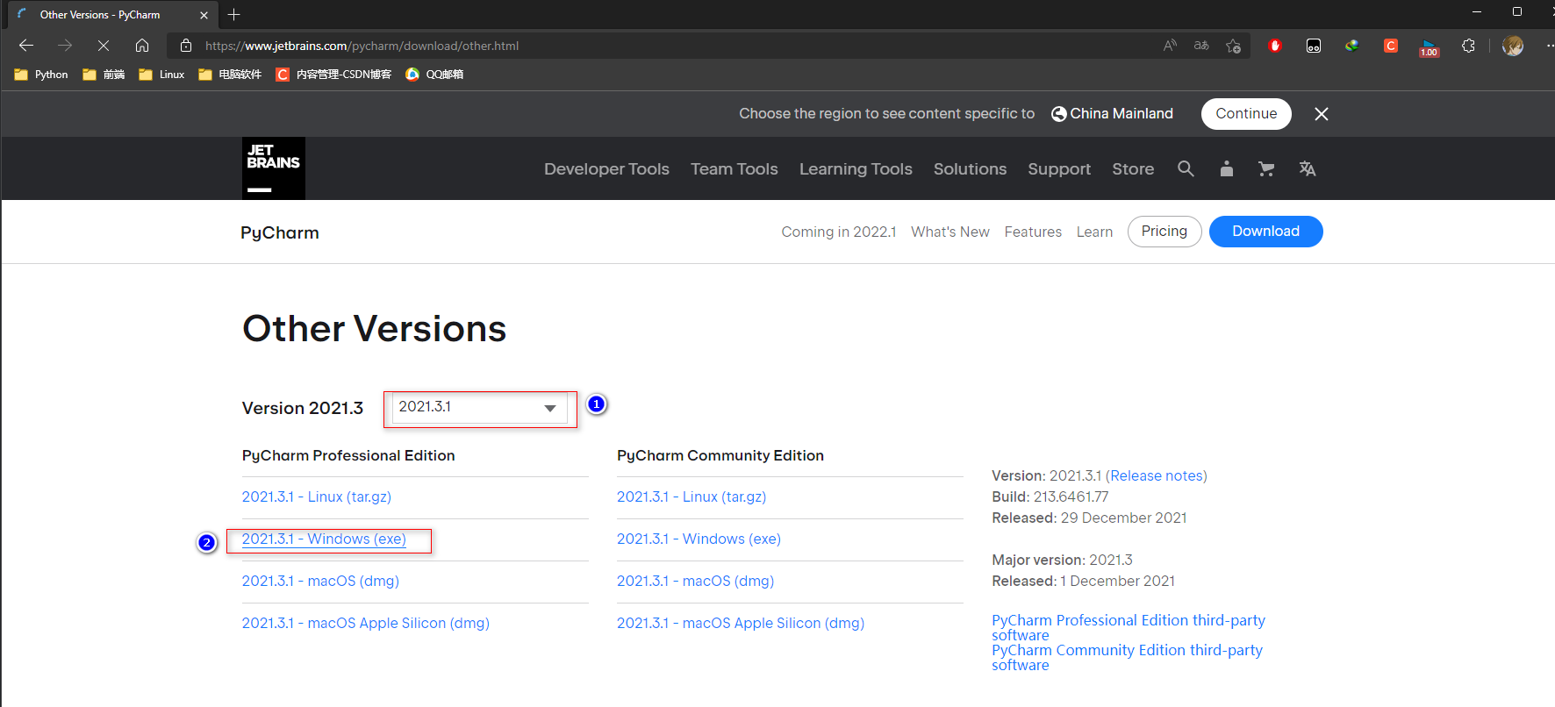Dismiss the region banner with X
This screenshot has height=707, width=1555.
[x=1322, y=114]
